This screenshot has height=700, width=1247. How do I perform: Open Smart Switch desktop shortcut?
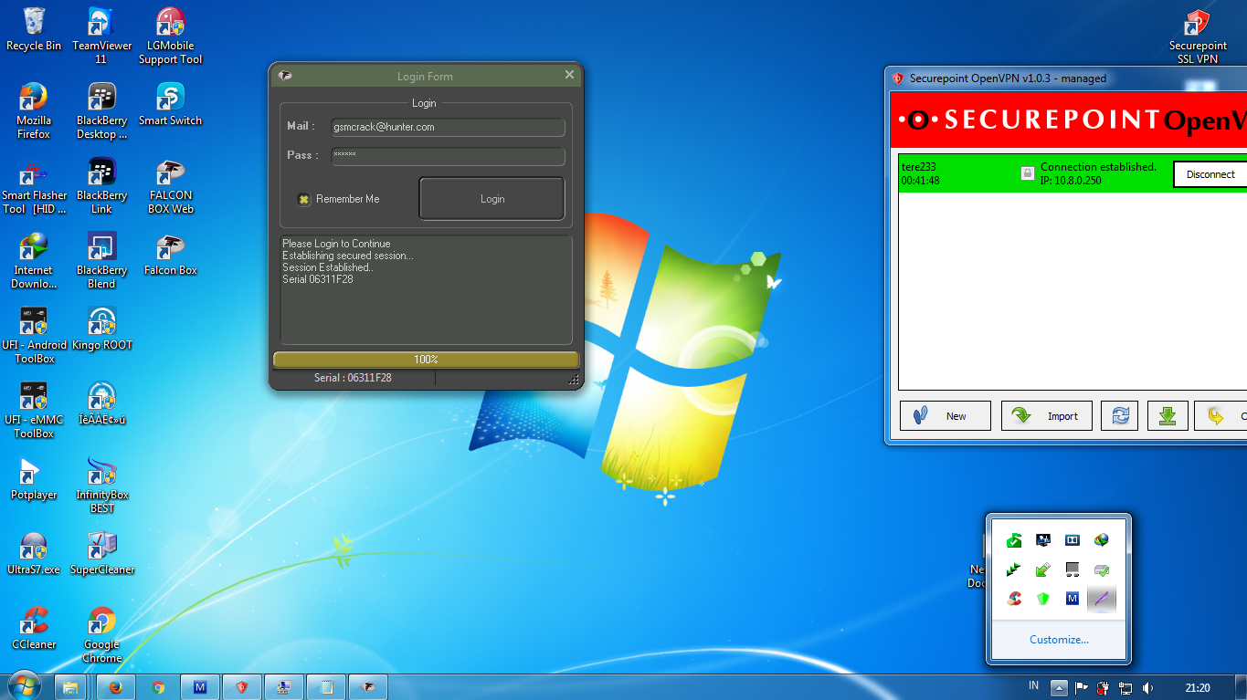click(171, 104)
